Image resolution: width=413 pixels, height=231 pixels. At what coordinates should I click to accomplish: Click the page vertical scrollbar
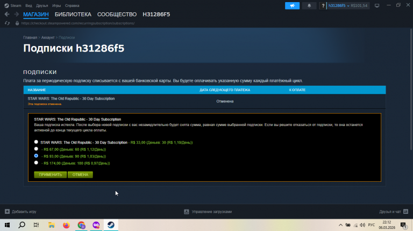coord(411,90)
